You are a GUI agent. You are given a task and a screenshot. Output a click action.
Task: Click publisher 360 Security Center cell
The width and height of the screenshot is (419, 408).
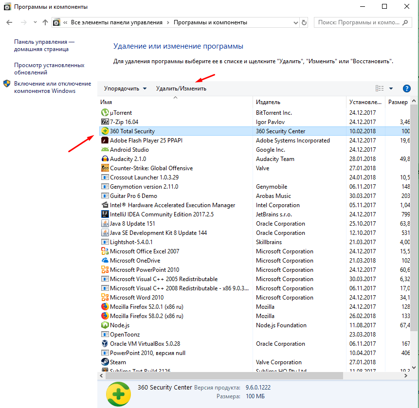281,131
